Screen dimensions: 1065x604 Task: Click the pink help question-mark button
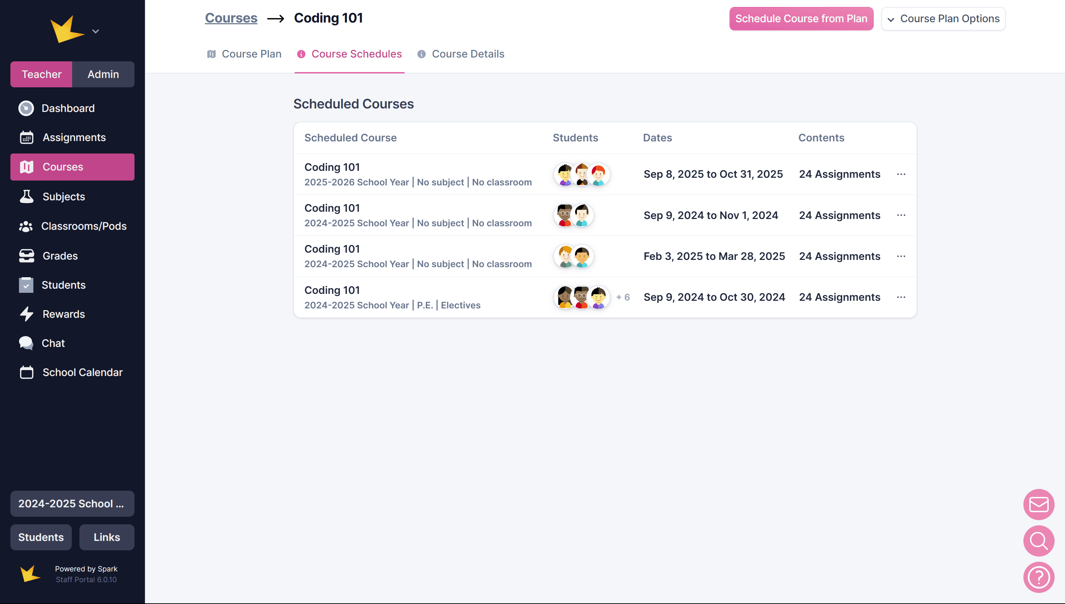tap(1038, 577)
